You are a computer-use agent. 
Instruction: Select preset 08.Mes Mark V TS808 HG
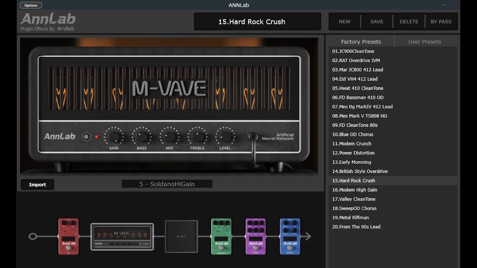(393, 116)
